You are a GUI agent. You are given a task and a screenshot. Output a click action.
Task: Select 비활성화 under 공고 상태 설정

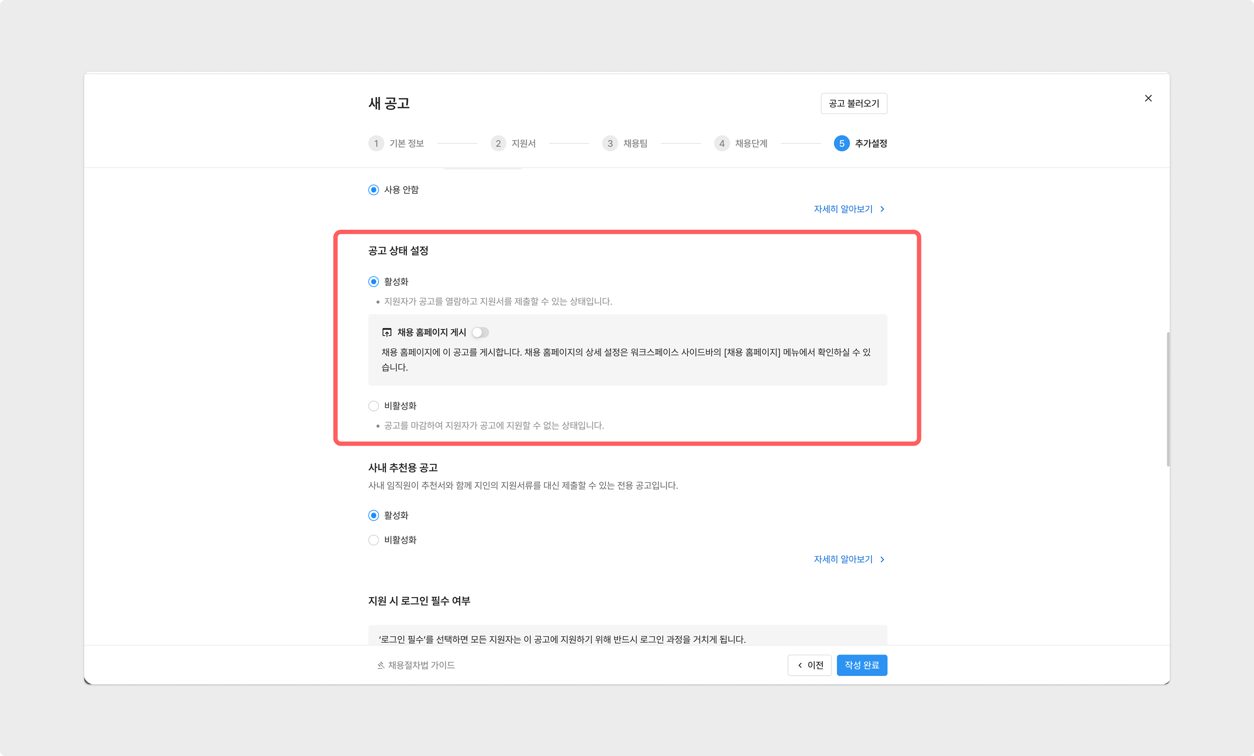[x=373, y=406]
